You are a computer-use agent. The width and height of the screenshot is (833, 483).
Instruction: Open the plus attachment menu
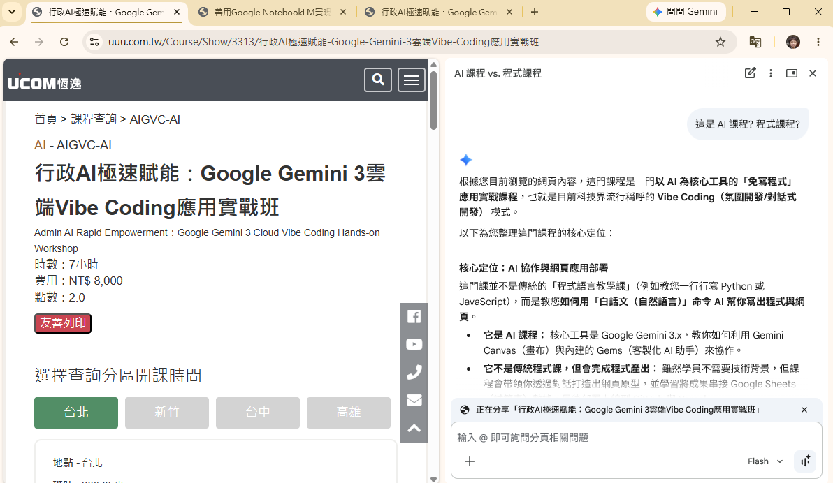click(470, 461)
